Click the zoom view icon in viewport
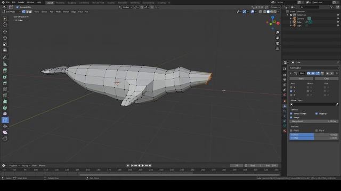 277,32
